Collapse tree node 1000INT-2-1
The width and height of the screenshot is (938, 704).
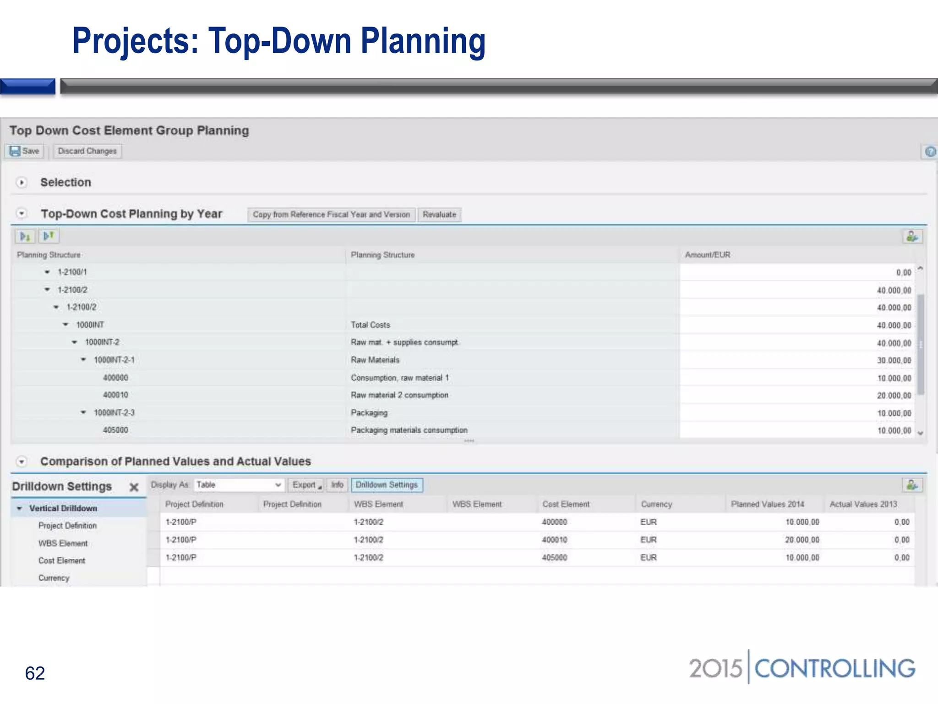[x=83, y=360]
